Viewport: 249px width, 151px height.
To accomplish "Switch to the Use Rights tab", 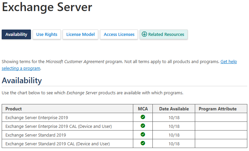I will pos(47,34).
